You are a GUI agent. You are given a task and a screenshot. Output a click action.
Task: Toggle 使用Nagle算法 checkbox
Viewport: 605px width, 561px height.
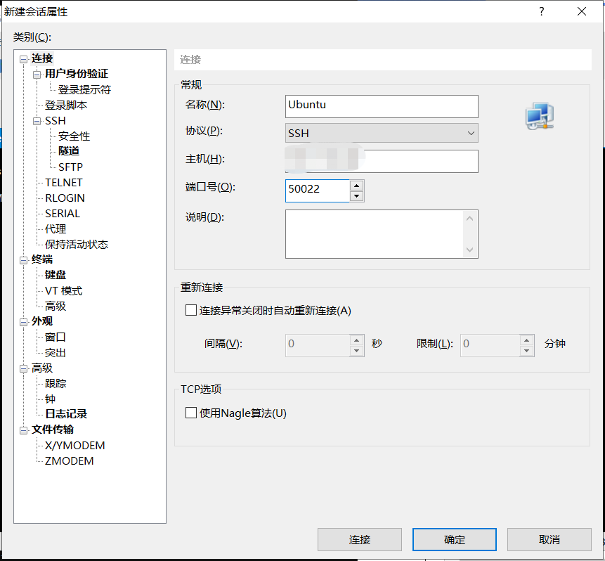(x=191, y=413)
